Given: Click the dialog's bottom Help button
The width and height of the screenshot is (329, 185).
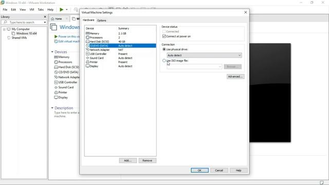Looking at the screenshot, I should tap(239, 170).
